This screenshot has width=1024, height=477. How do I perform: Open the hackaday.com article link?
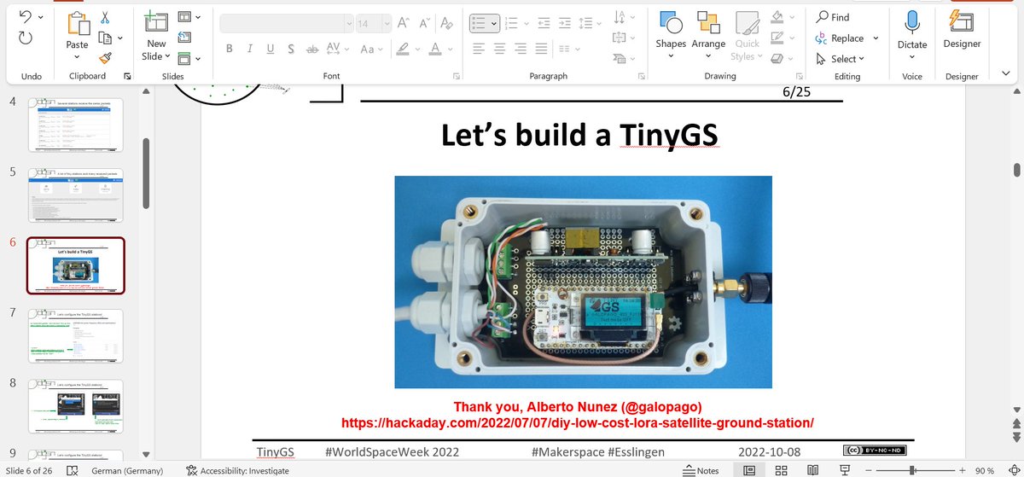click(x=578, y=422)
